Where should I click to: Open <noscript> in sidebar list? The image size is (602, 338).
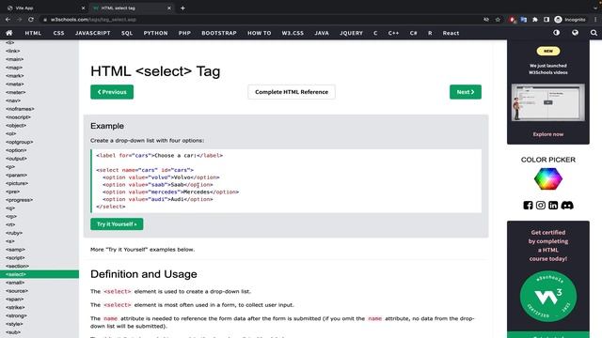[18, 117]
